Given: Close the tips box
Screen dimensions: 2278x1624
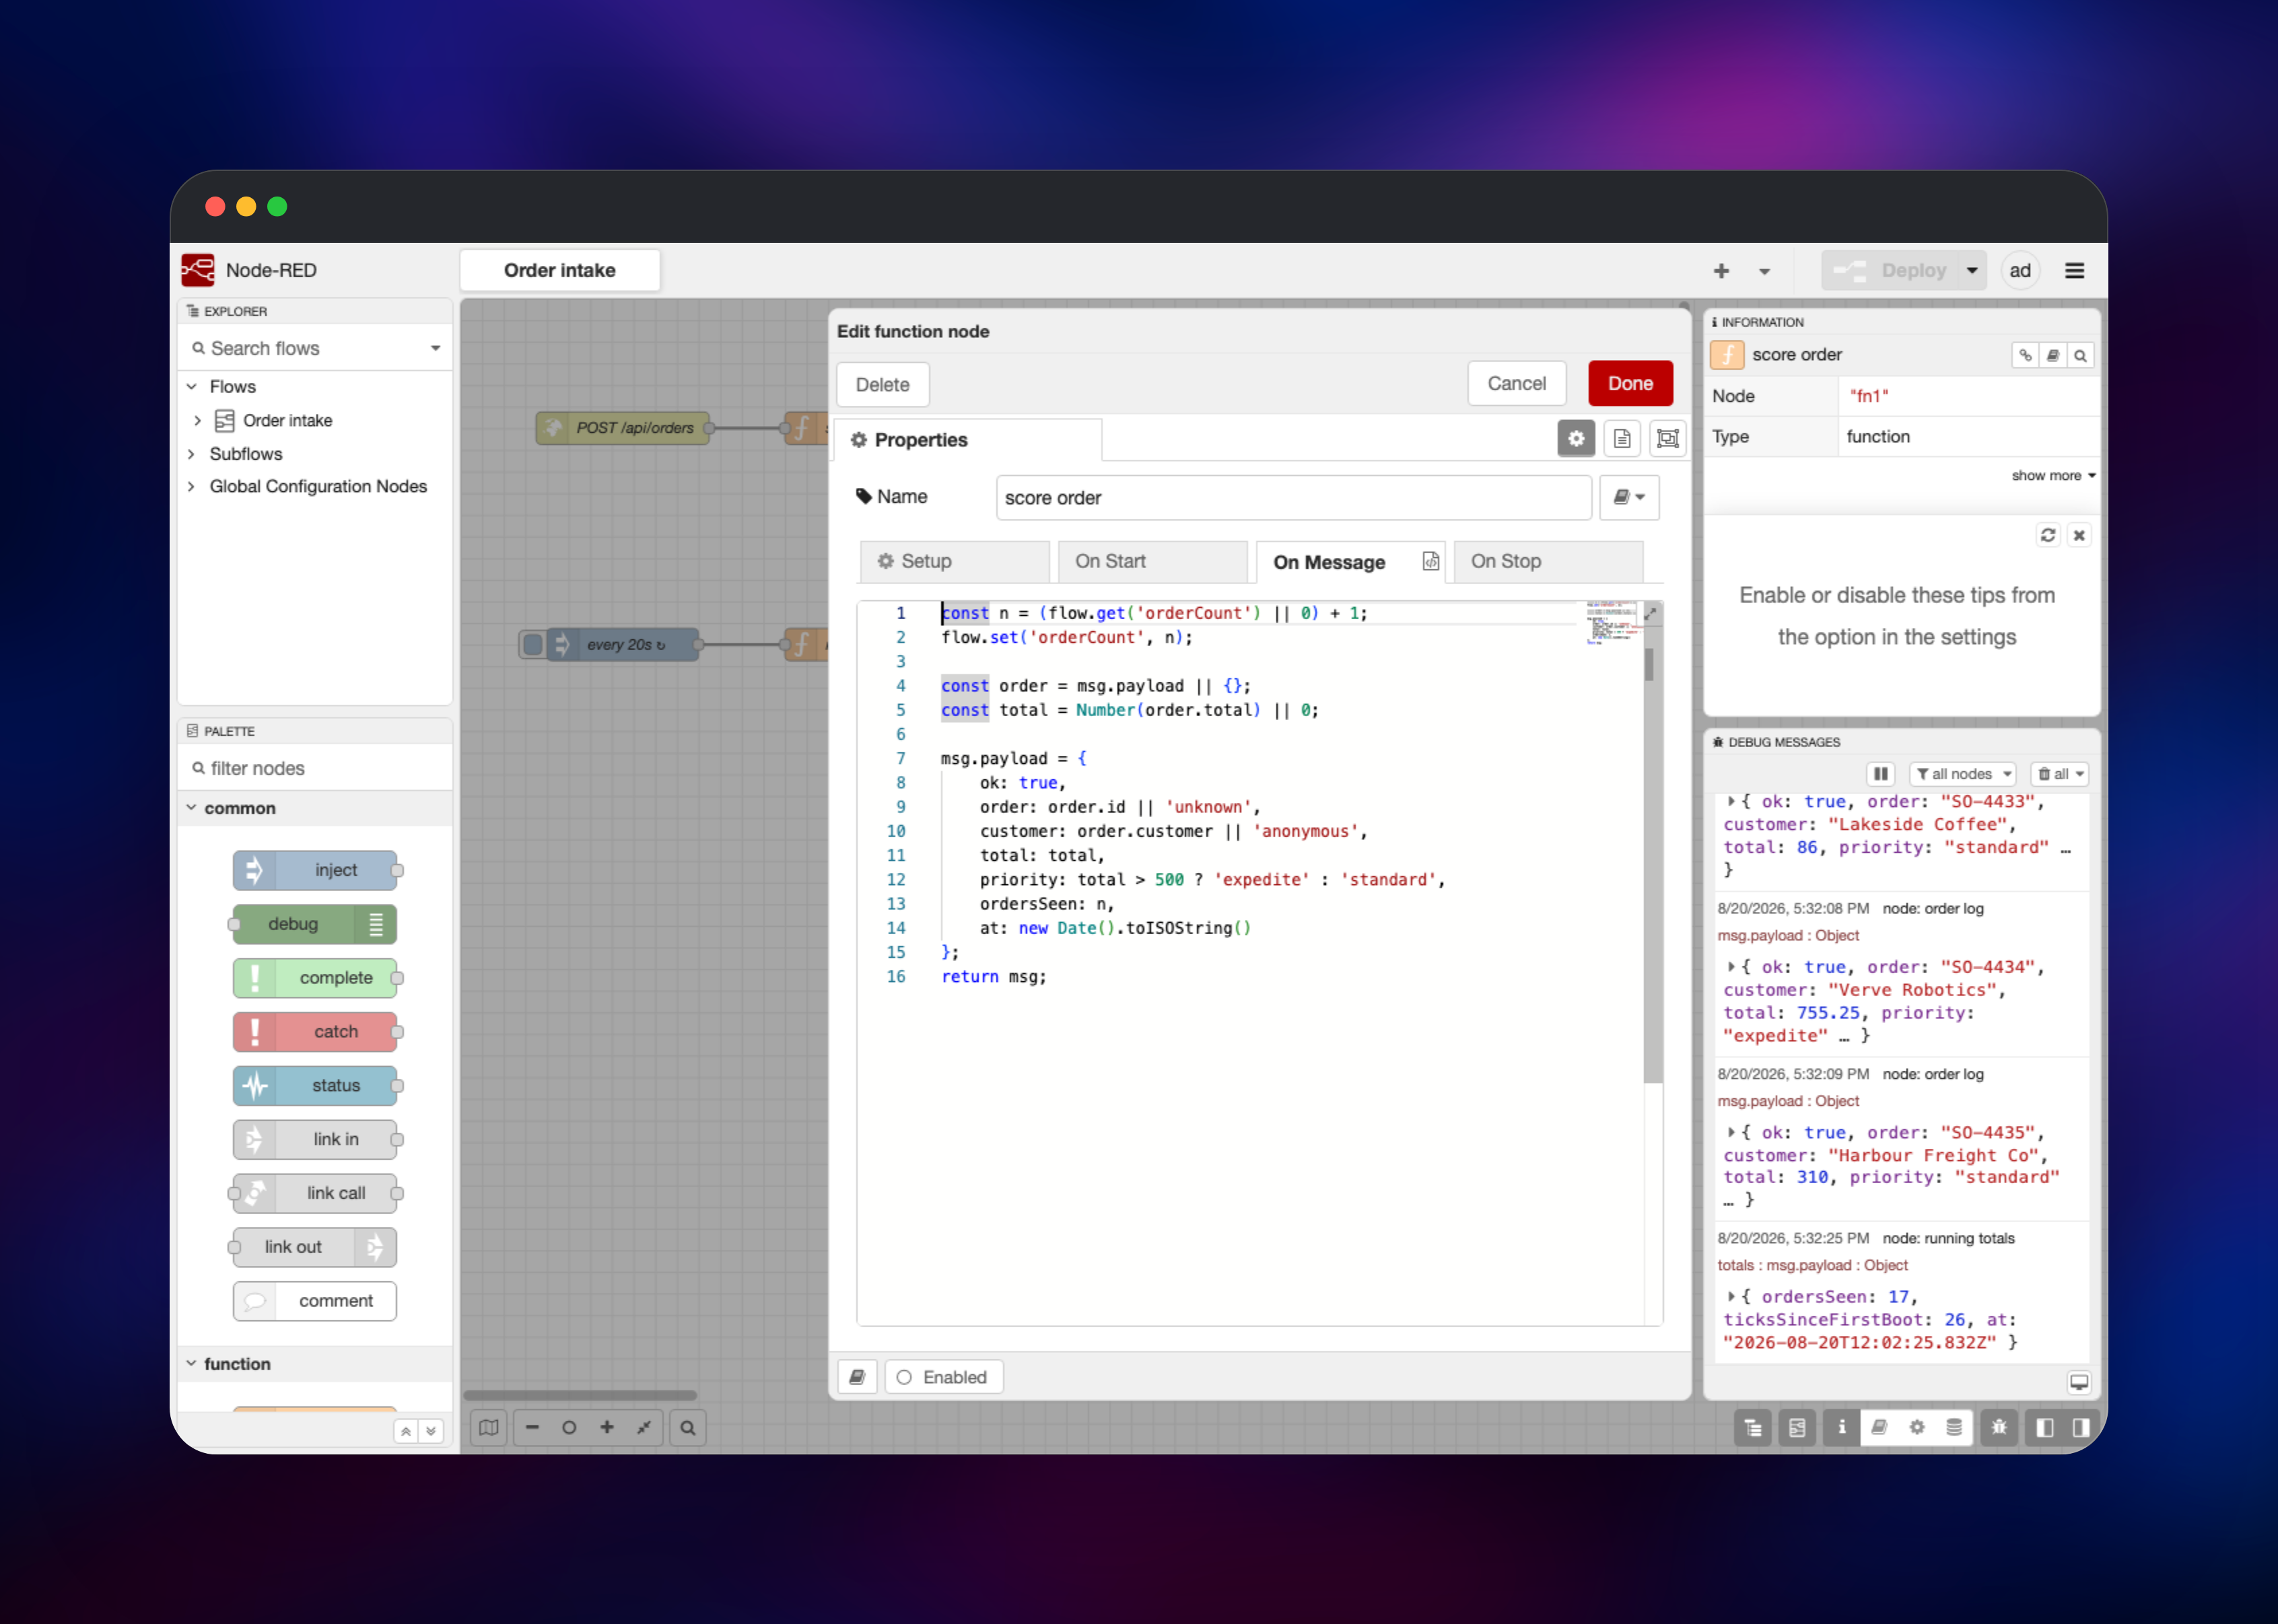Looking at the screenshot, I should coord(2079,535).
